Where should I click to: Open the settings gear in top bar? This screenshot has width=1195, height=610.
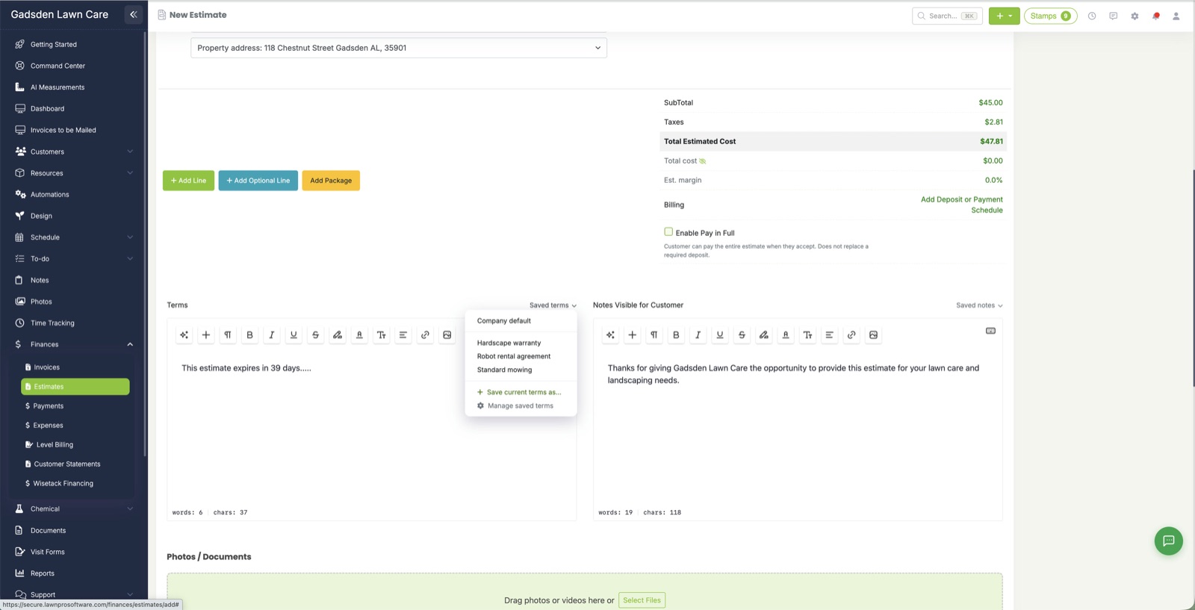(x=1135, y=16)
